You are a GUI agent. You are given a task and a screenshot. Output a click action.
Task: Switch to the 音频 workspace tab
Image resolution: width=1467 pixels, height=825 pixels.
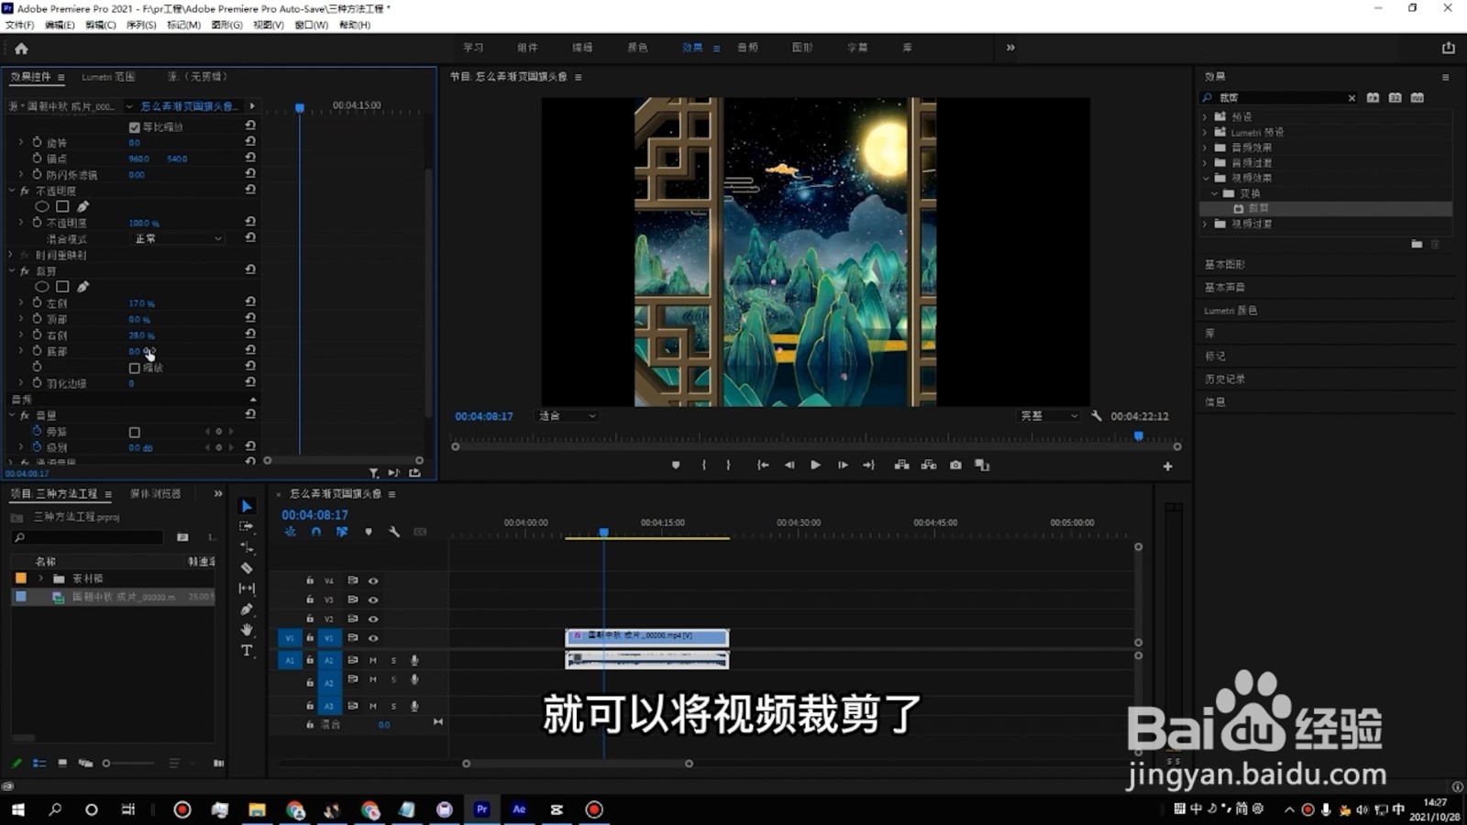click(x=747, y=48)
